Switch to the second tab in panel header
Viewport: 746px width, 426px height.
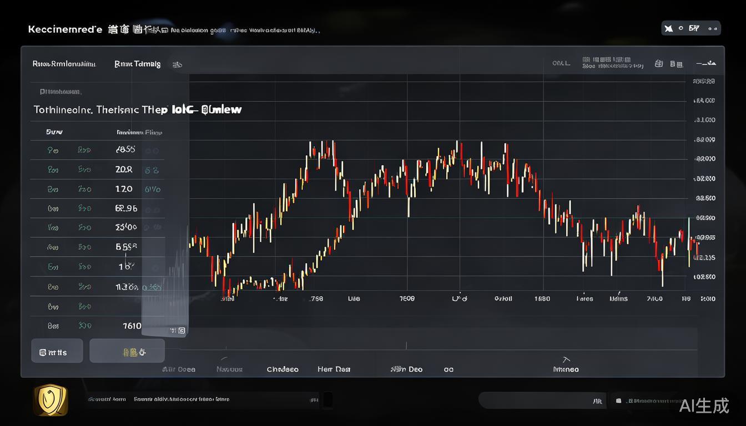[137, 64]
